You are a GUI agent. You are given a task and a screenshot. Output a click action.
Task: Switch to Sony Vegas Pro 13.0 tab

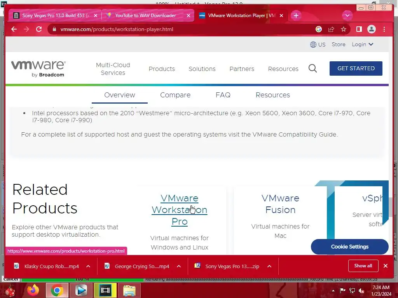click(x=54, y=16)
